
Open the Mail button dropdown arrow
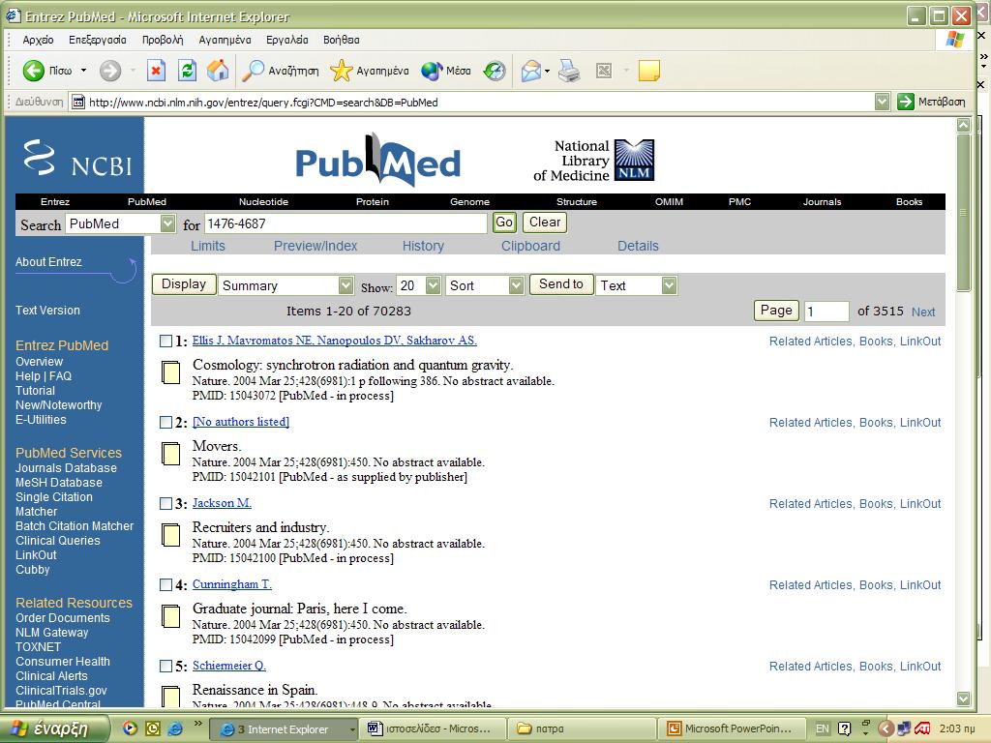pyautogui.click(x=548, y=71)
